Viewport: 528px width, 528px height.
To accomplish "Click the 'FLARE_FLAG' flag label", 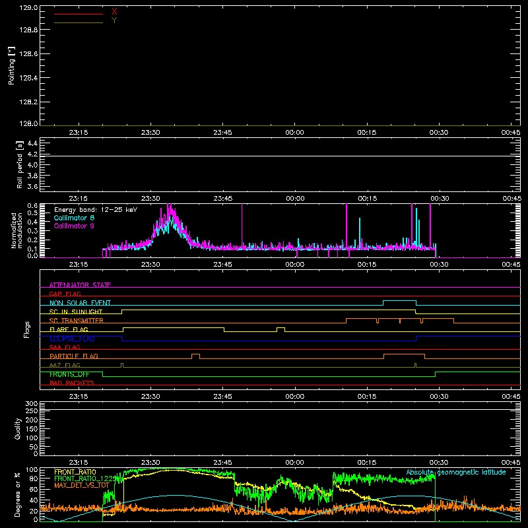I will pos(69,329).
